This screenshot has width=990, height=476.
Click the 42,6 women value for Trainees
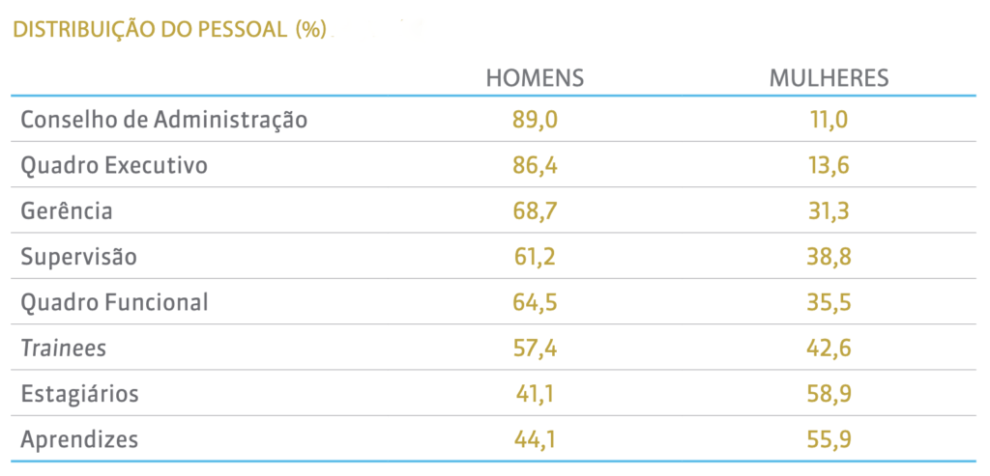point(830,349)
